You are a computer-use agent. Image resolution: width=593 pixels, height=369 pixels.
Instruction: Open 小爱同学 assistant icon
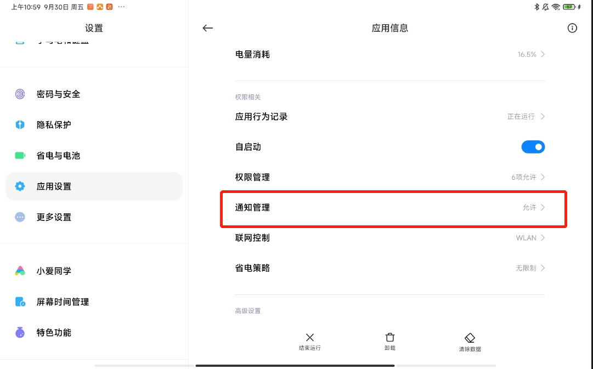[x=20, y=271]
